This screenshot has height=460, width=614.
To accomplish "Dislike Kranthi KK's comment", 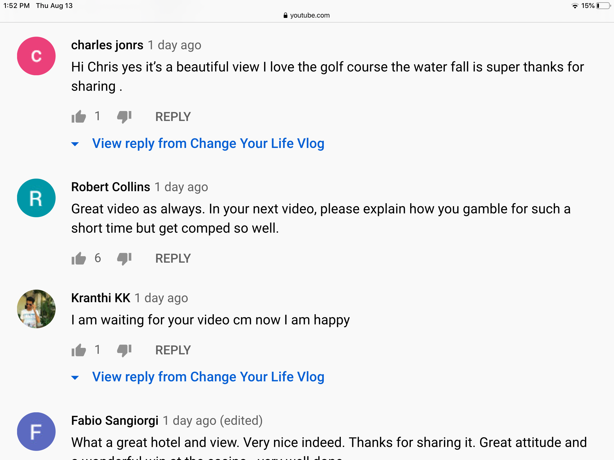I will pyautogui.click(x=124, y=350).
